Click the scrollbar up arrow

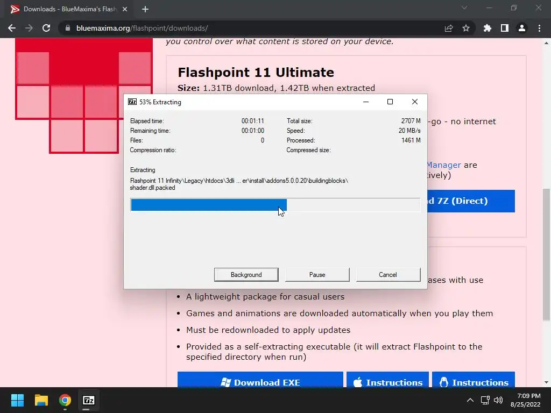point(546,43)
